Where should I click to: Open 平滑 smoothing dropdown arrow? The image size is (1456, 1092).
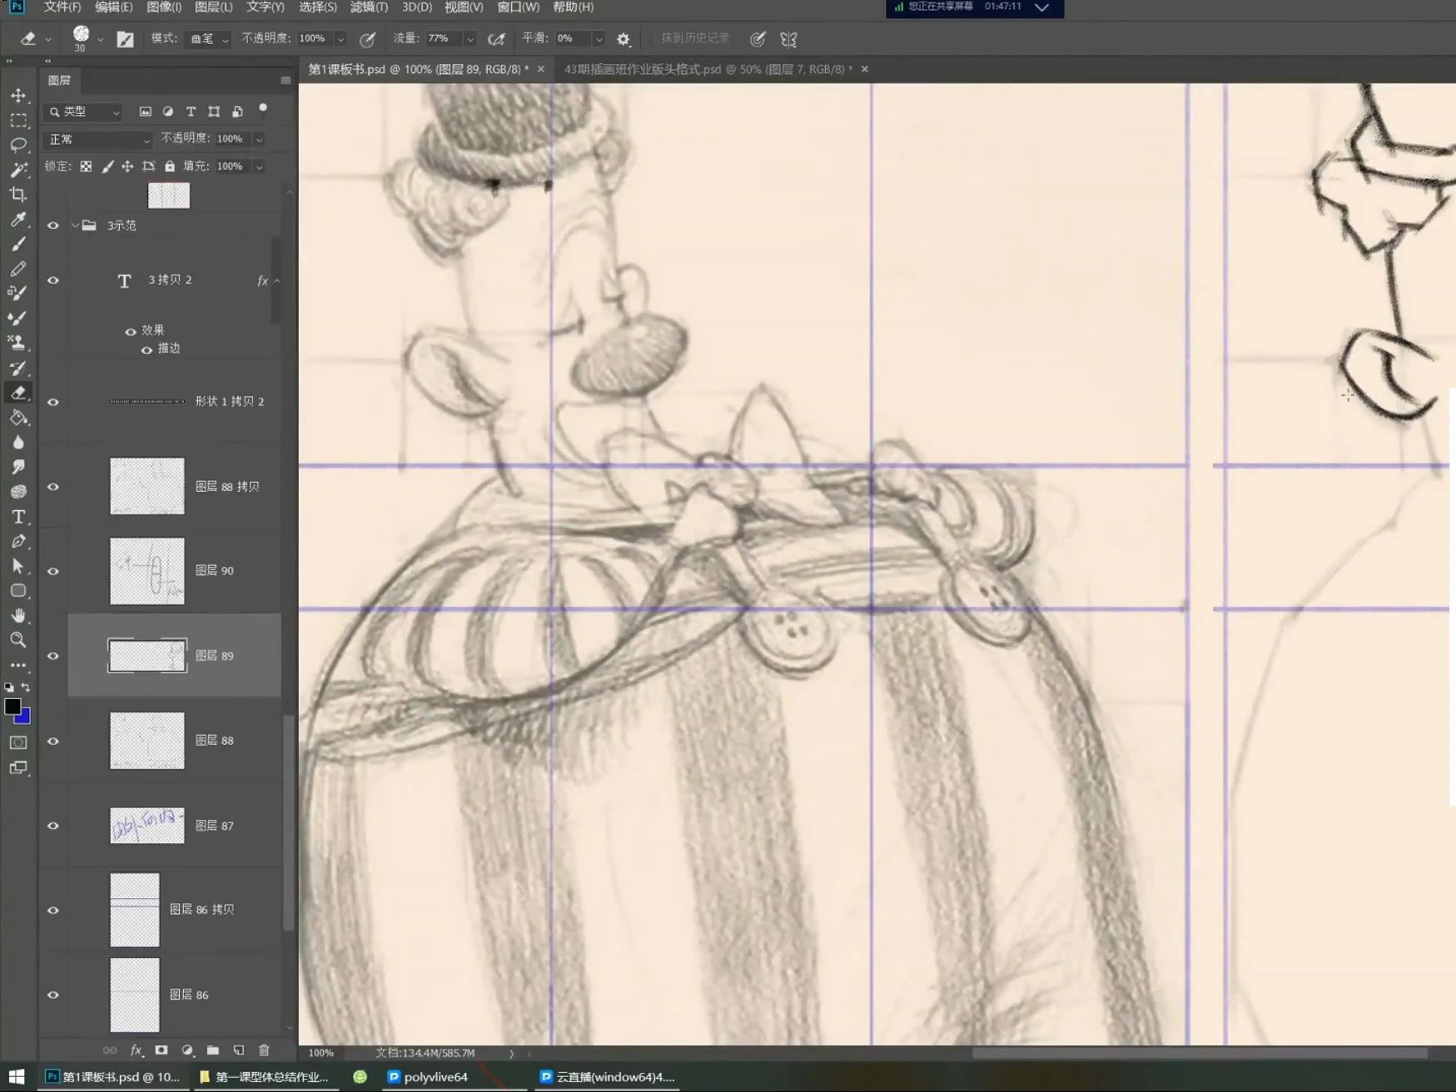pyautogui.click(x=598, y=39)
